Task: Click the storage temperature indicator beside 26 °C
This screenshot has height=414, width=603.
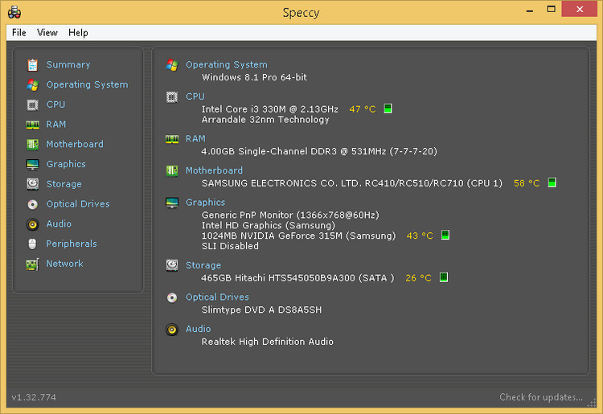Action: 443,277
